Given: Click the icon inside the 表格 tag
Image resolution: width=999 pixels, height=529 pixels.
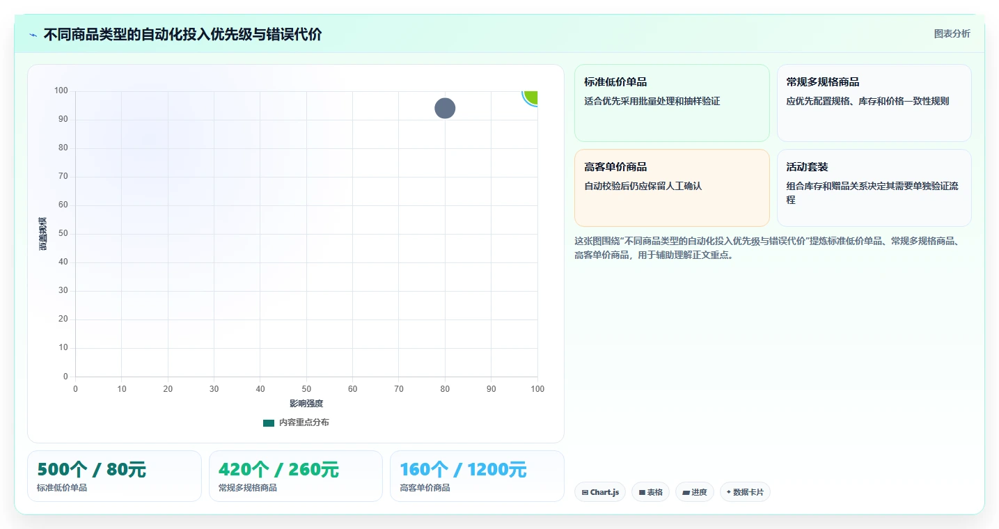Looking at the screenshot, I should click(x=642, y=492).
